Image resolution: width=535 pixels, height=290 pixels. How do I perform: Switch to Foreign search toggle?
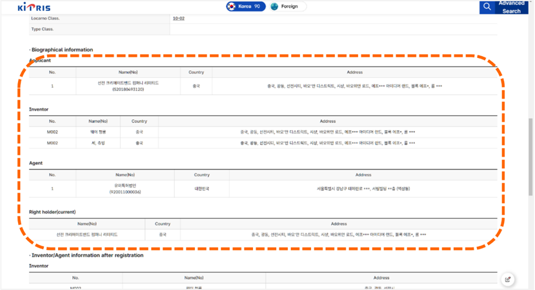287,6
